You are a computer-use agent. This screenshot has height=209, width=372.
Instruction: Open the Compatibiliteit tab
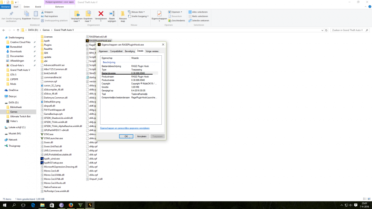[x=116, y=51]
